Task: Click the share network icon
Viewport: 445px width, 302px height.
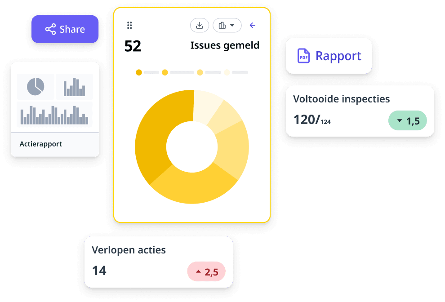Action: 50,30
